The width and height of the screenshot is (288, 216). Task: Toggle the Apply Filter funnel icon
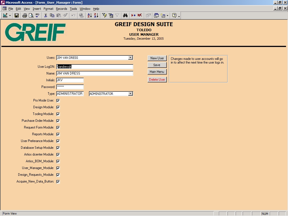(x=117, y=16)
